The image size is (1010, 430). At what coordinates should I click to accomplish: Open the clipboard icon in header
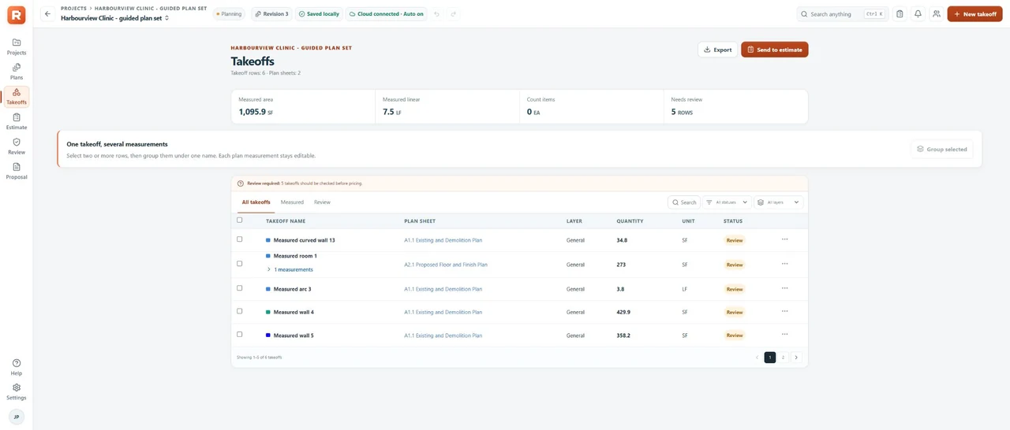(900, 14)
